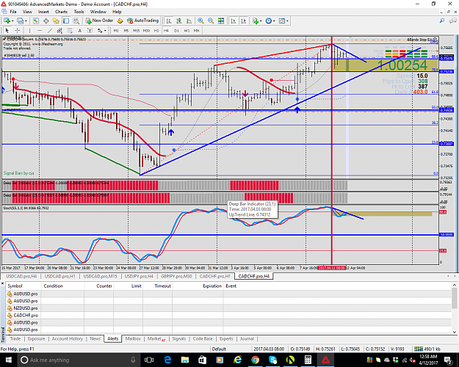Select the Draw Trendline tool
The image size is (459, 367).
coord(50,30)
